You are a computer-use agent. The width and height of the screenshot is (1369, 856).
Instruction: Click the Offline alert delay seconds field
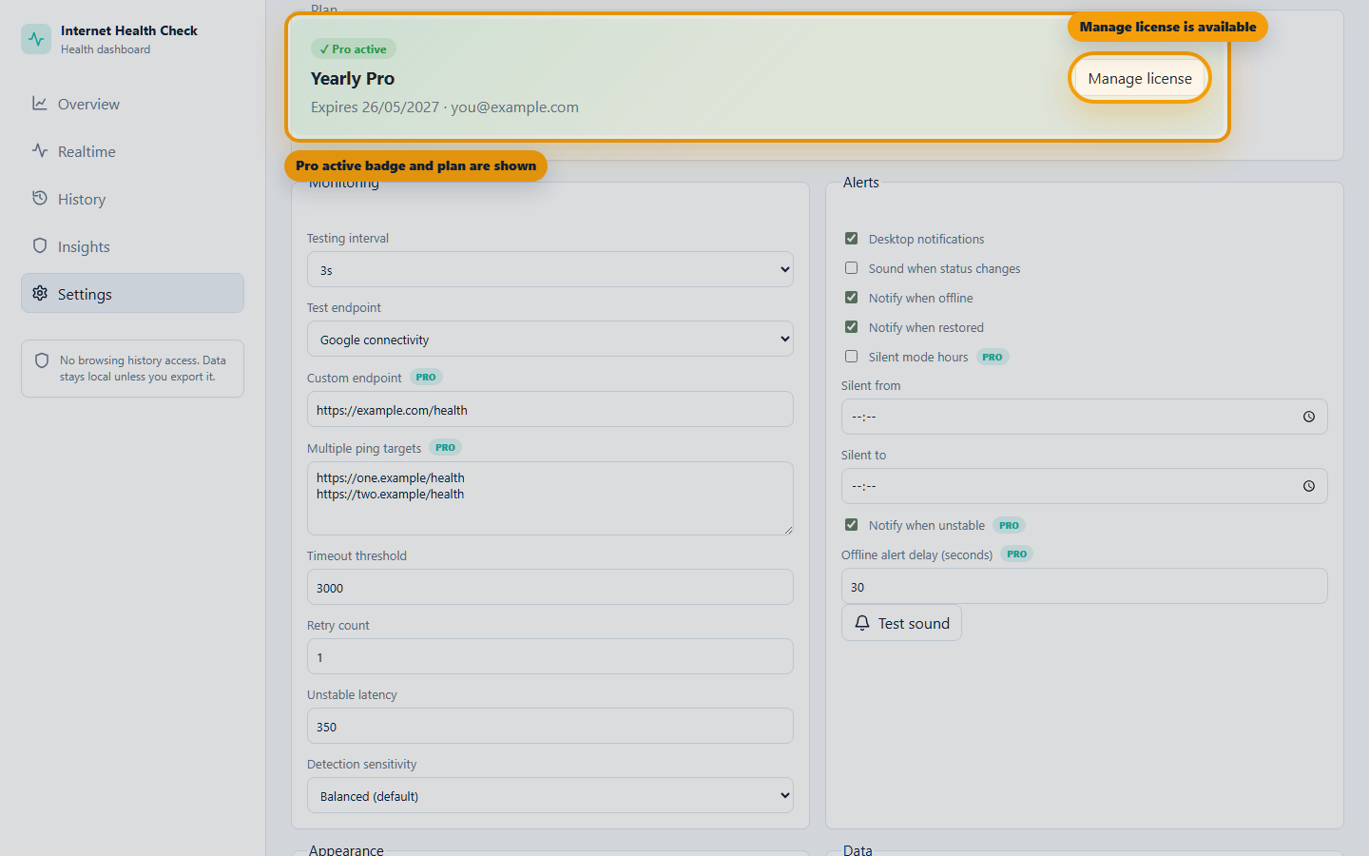1085,586
